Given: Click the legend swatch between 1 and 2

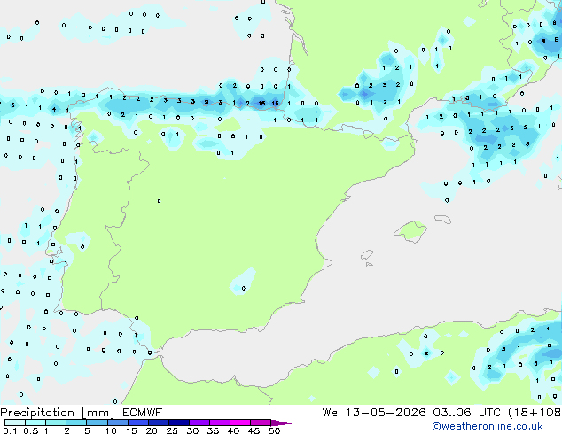Looking at the screenshot, I should (56, 422).
